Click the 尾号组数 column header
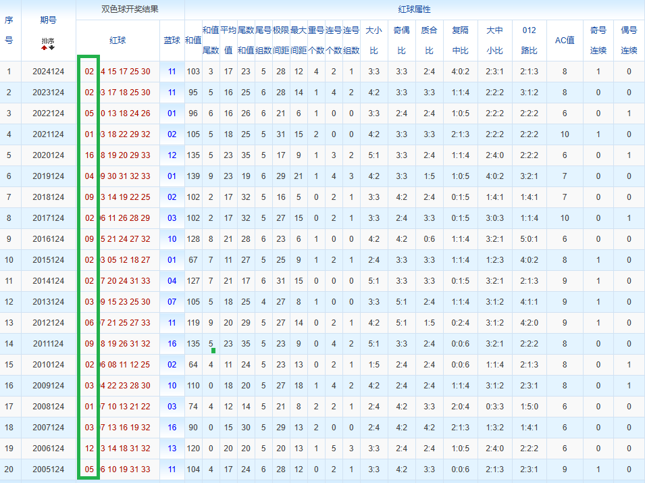Screen dimensions: 645x483 click(263, 41)
